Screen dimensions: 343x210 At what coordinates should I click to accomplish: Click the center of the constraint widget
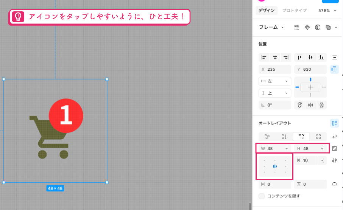click(310, 87)
